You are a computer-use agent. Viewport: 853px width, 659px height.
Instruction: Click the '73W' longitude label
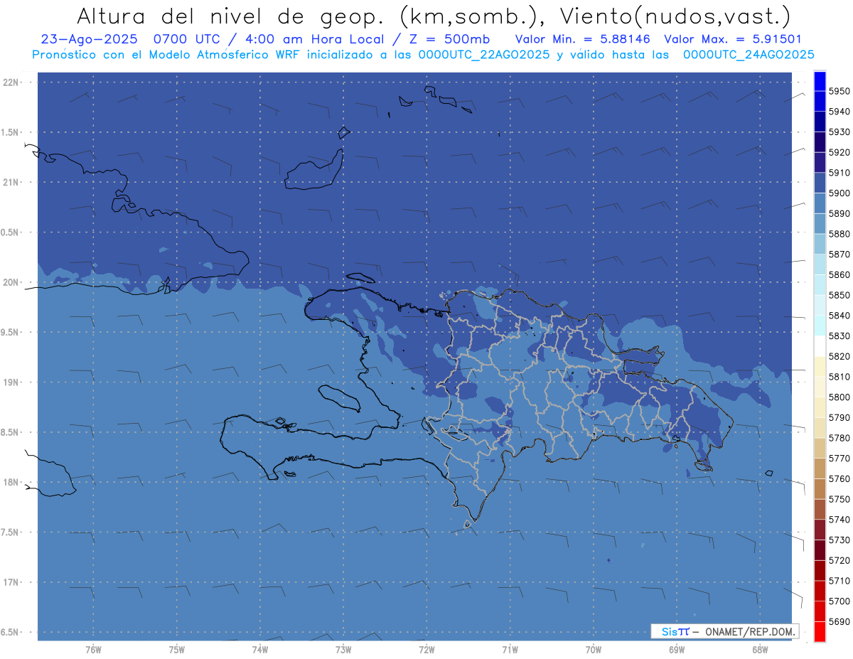click(x=343, y=650)
